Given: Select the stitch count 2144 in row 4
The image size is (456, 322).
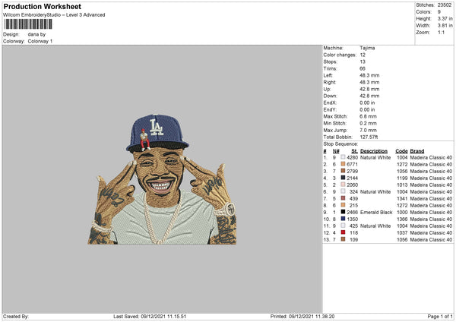Looking at the screenshot, I should tap(352, 178).
